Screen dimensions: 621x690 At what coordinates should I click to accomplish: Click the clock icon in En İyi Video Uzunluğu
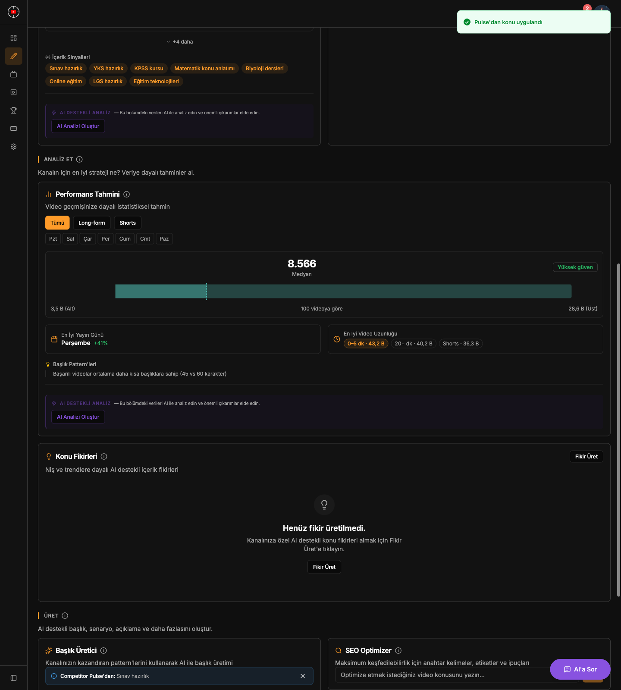[x=337, y=339]
